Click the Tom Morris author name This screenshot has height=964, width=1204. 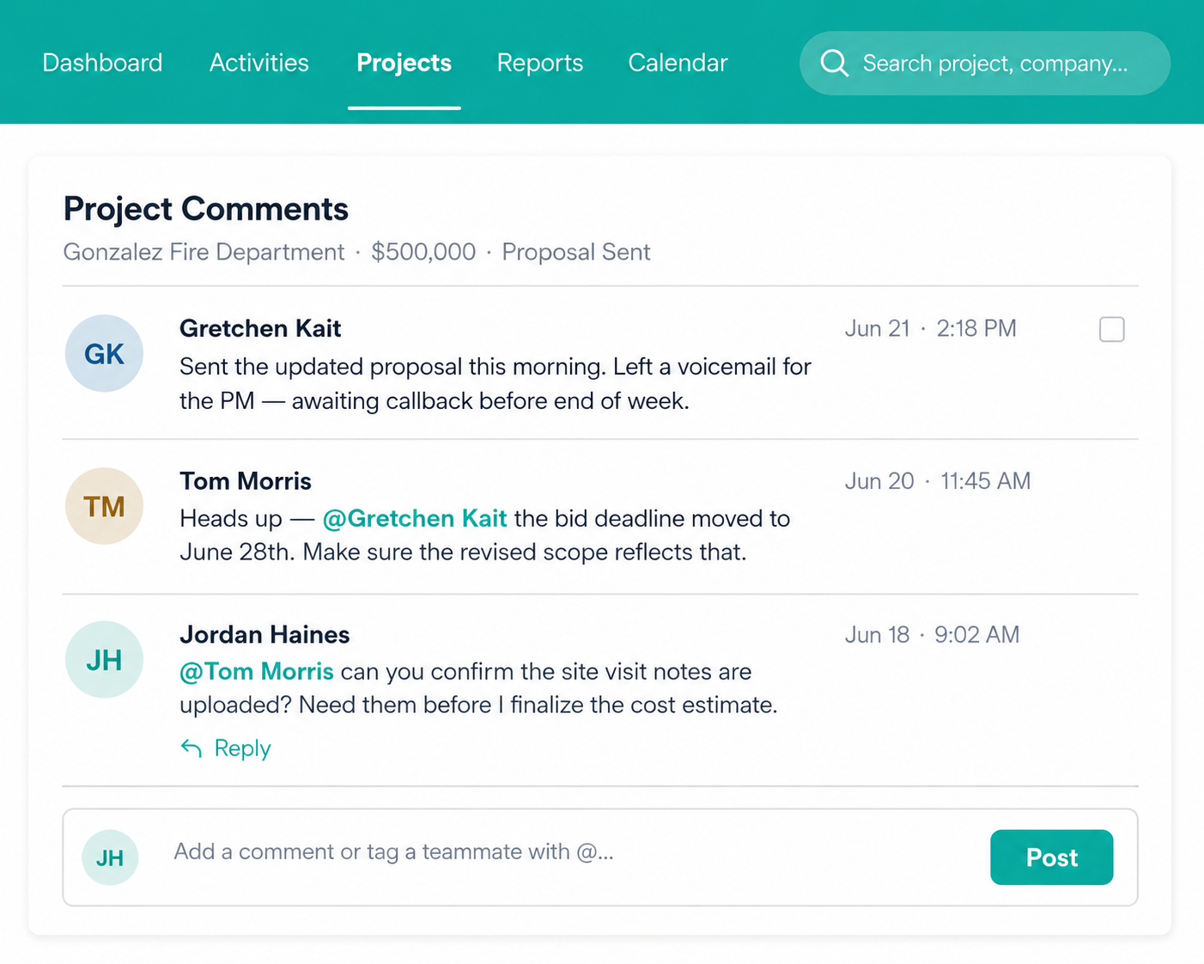click(246, 481)
